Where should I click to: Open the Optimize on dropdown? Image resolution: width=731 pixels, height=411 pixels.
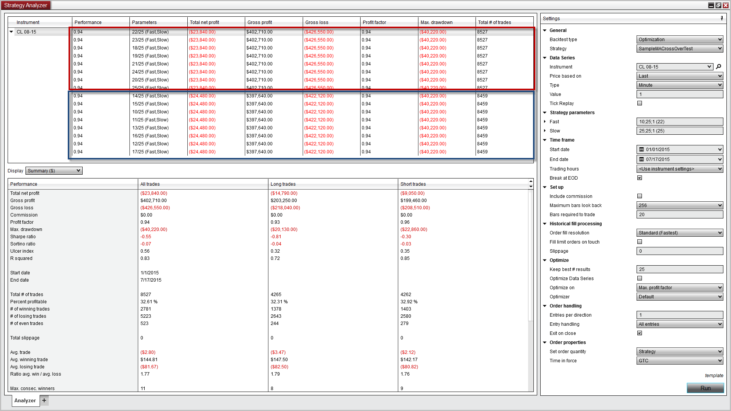(680, 288)
